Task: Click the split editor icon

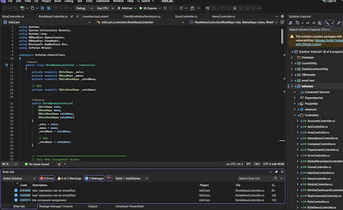Action: [282, 22]
